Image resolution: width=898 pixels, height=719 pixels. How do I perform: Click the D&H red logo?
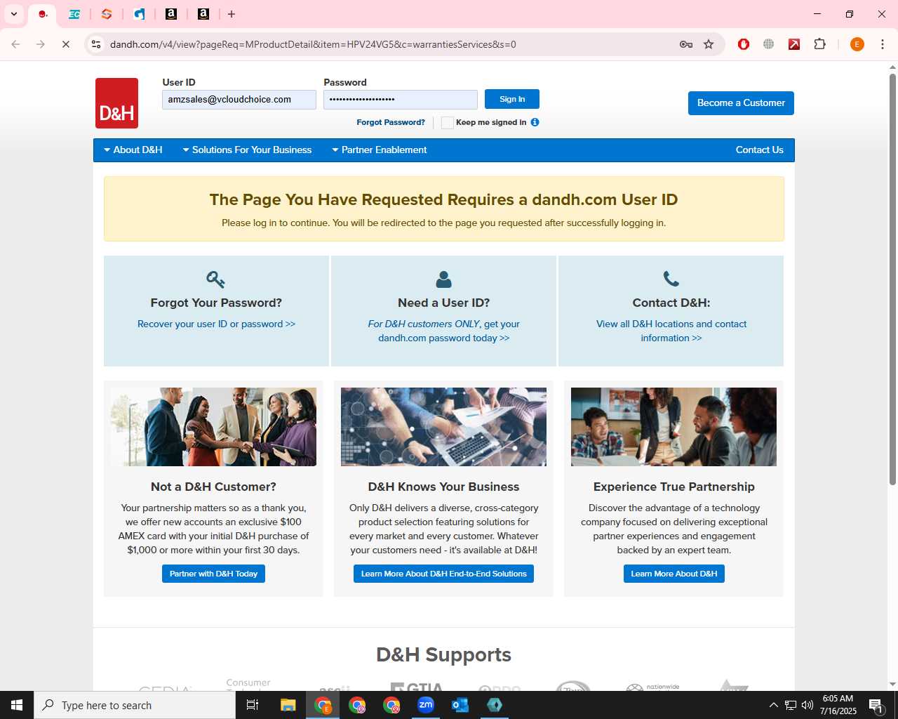click(116, 103)
